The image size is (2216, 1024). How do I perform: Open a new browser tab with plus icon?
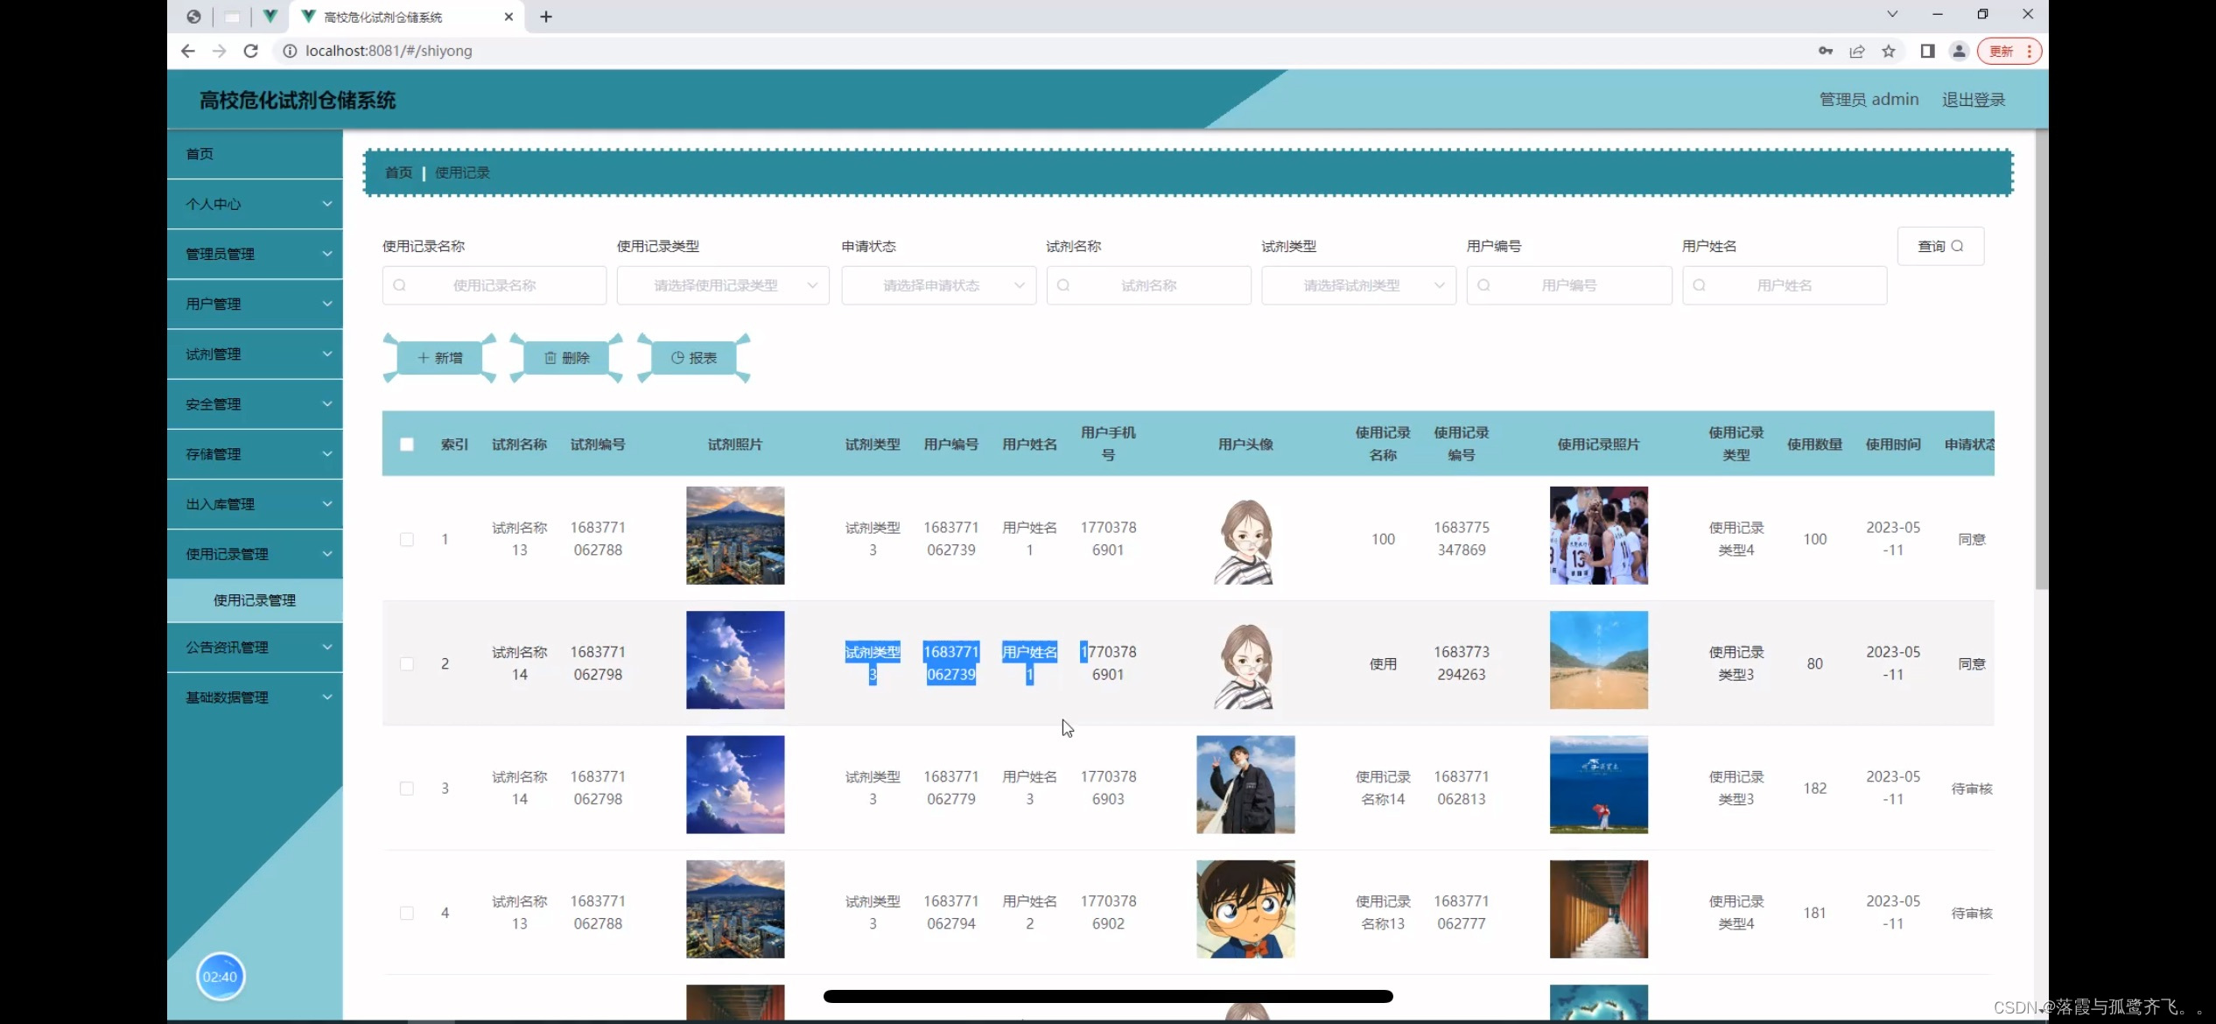click(x=546, y=17)
